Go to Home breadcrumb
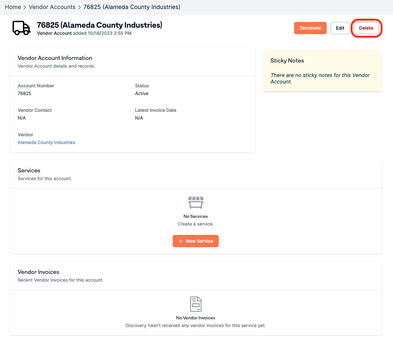The height and width of the screenshot is (339, 393). [13, 7]
